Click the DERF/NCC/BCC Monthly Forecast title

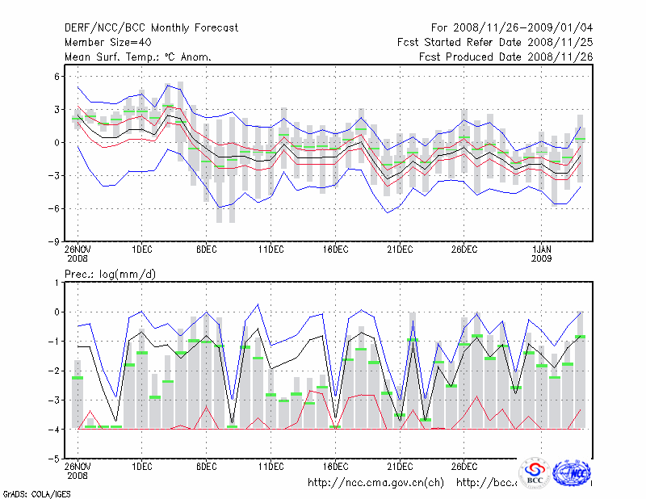click(151, 27)
